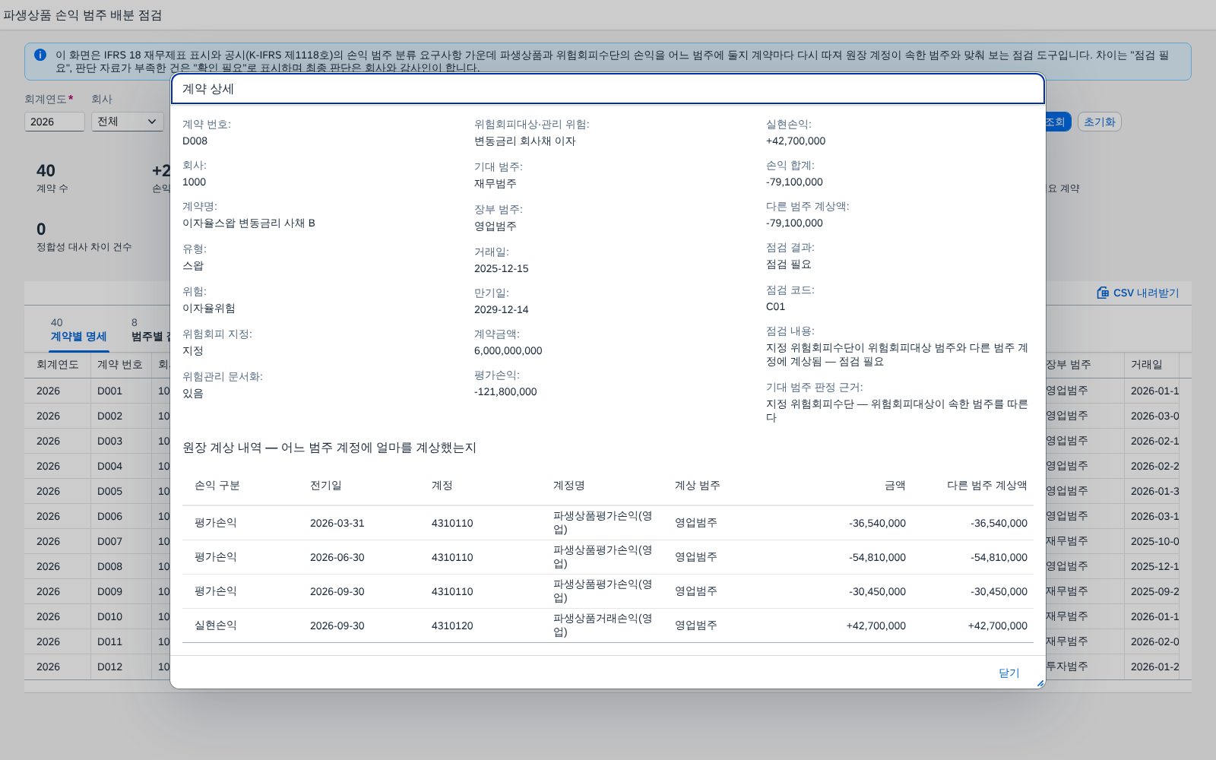Select contract D005 in the background table

109,491
